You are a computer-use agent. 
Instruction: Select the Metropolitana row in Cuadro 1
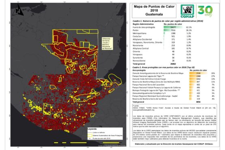[x=162, y=33]
